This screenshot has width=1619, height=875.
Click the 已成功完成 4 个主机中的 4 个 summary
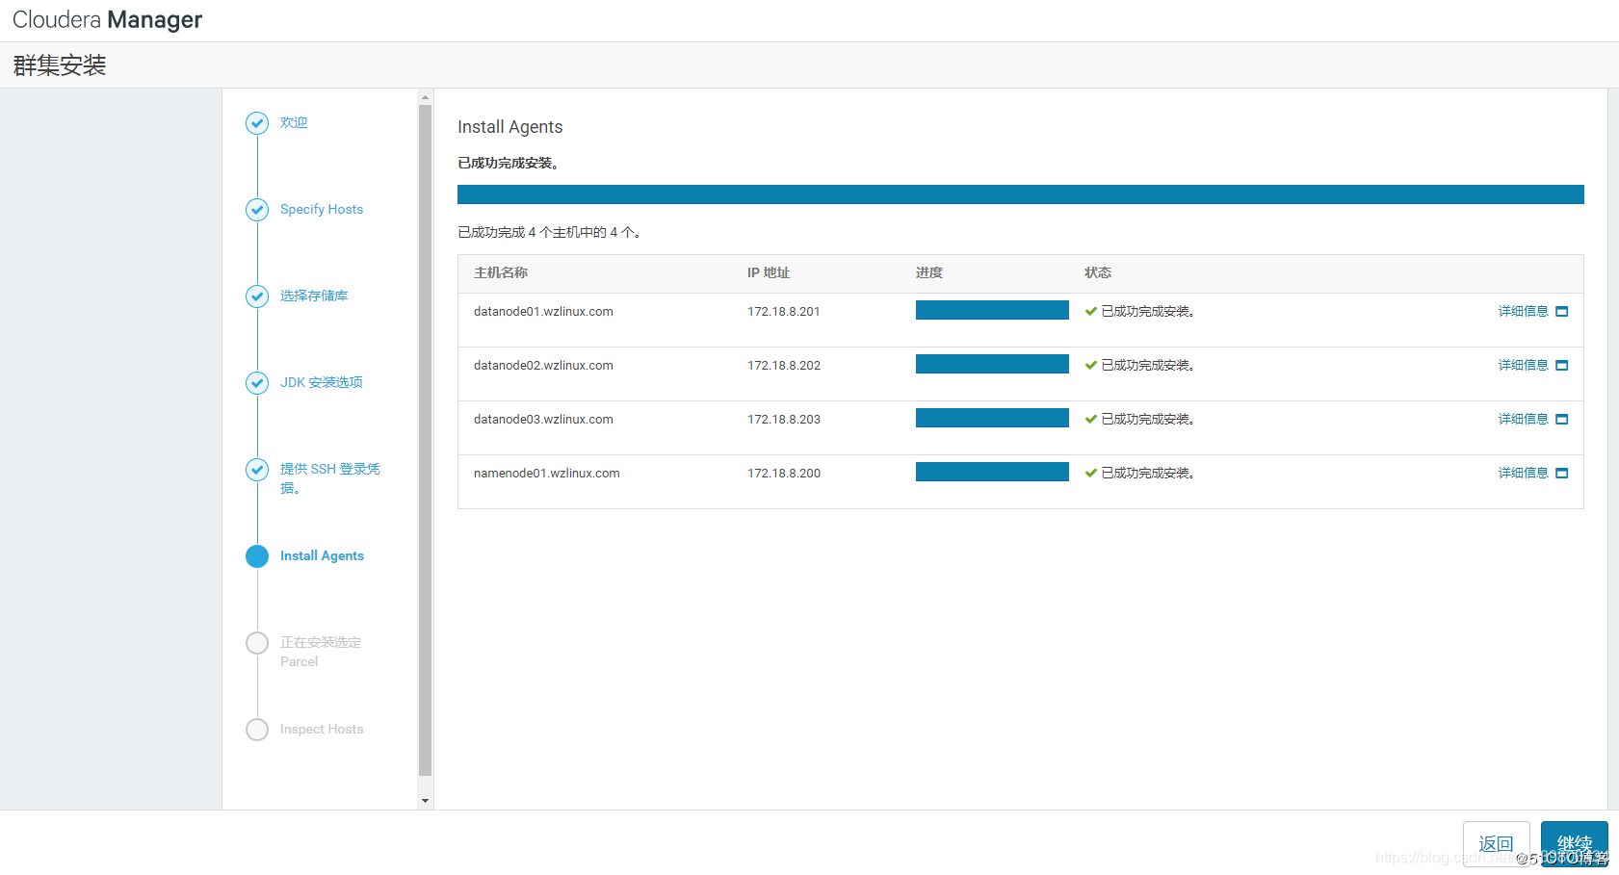pyautogui.click(x=549, y=232)
